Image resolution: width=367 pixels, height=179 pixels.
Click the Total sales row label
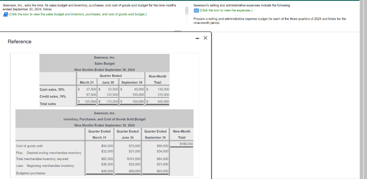click(48, 104)
